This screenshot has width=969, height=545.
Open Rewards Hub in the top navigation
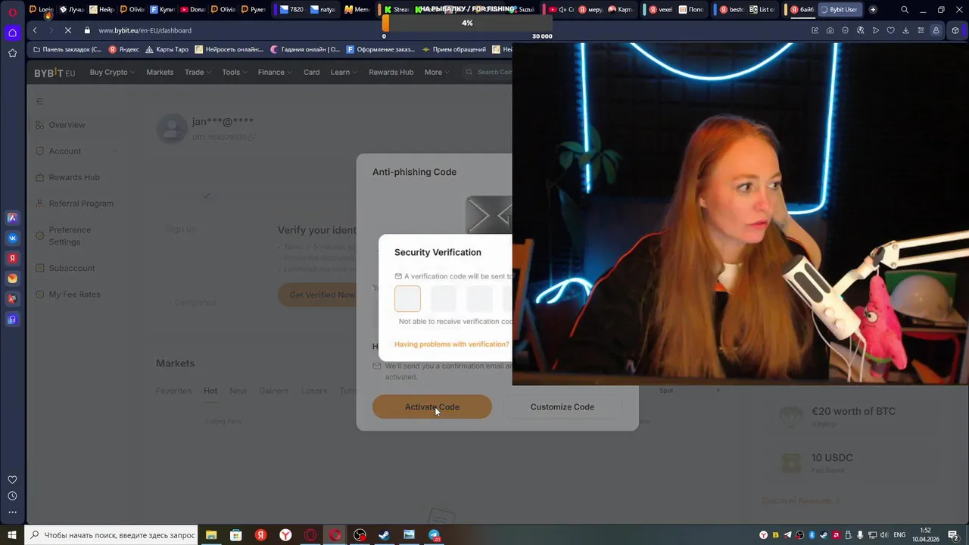[x=391, y=73]
